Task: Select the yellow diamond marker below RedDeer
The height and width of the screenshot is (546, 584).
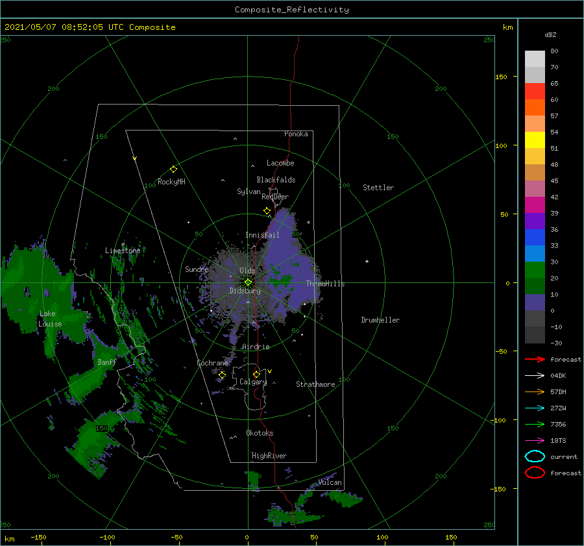Action: 267,211
